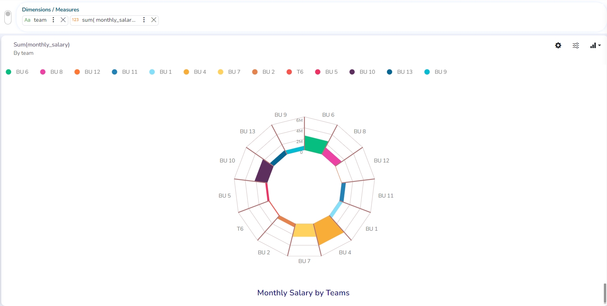Select the sum(monthly_salary) measure chip

[x=109, y=20]
